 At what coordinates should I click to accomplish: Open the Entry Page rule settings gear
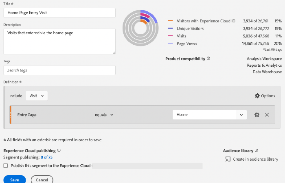pyautogui.click(x=256, y=115)
